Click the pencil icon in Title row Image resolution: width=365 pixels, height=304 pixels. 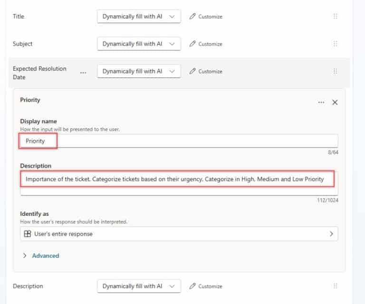(192, 17)
